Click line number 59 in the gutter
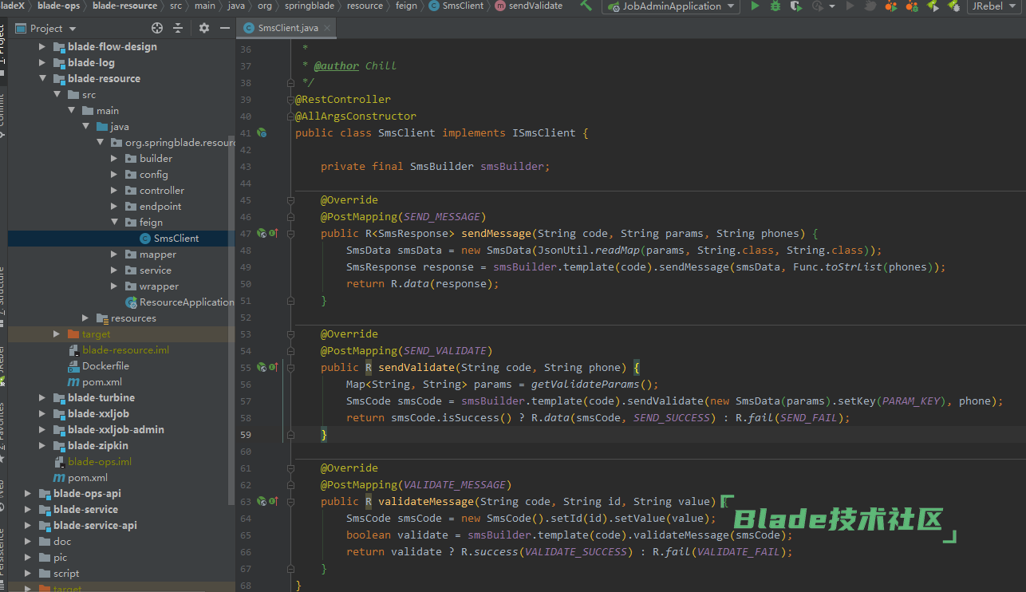1026x592 pixels. [245, 435]
